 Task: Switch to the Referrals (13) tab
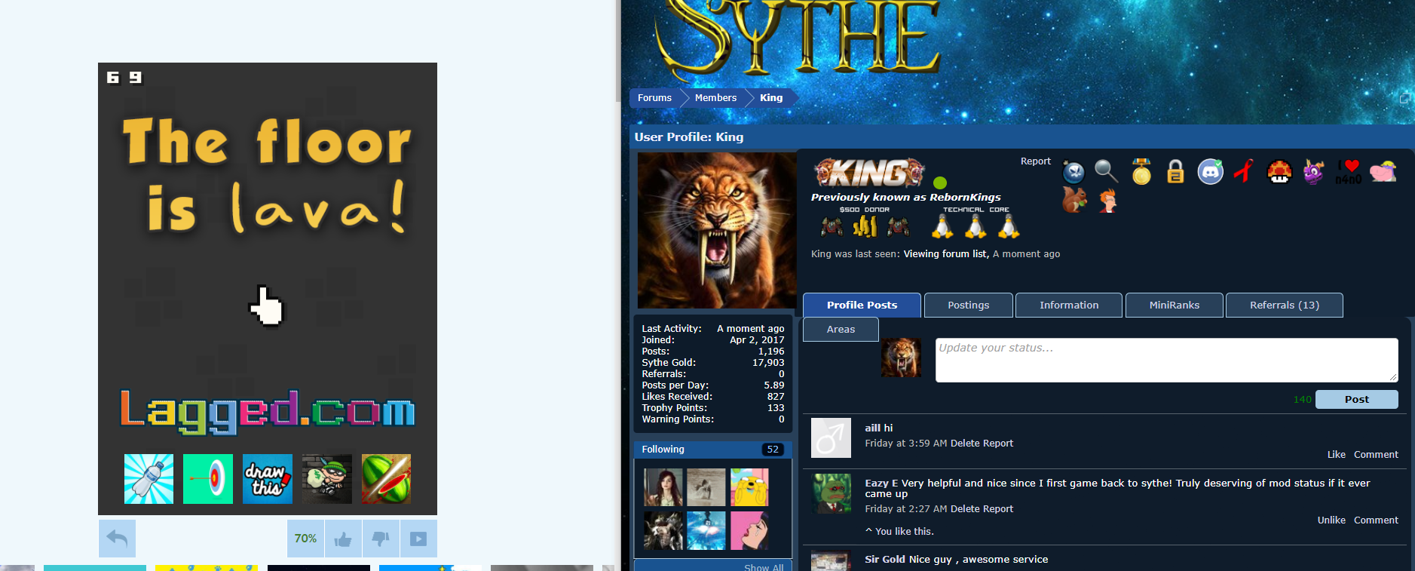click(1284, 305)
